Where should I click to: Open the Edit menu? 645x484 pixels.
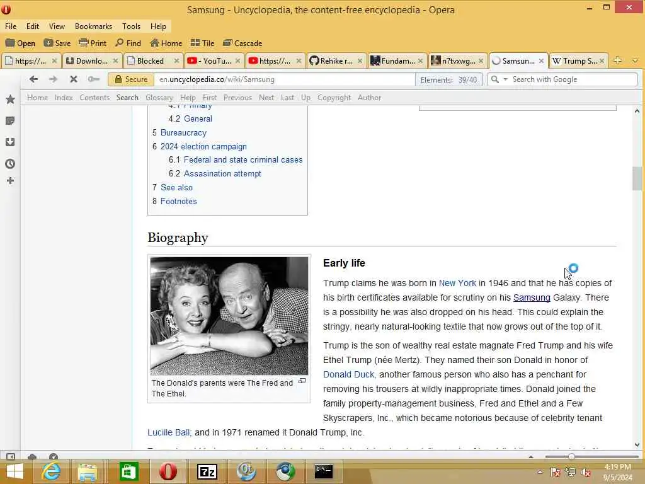click(33, 26)
